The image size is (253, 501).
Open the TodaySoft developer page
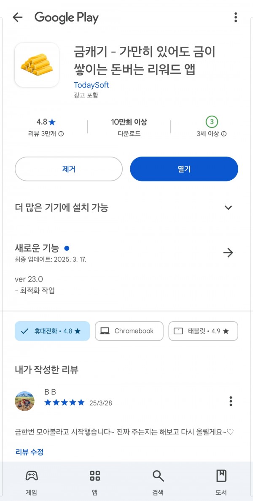tap(91, 85)
